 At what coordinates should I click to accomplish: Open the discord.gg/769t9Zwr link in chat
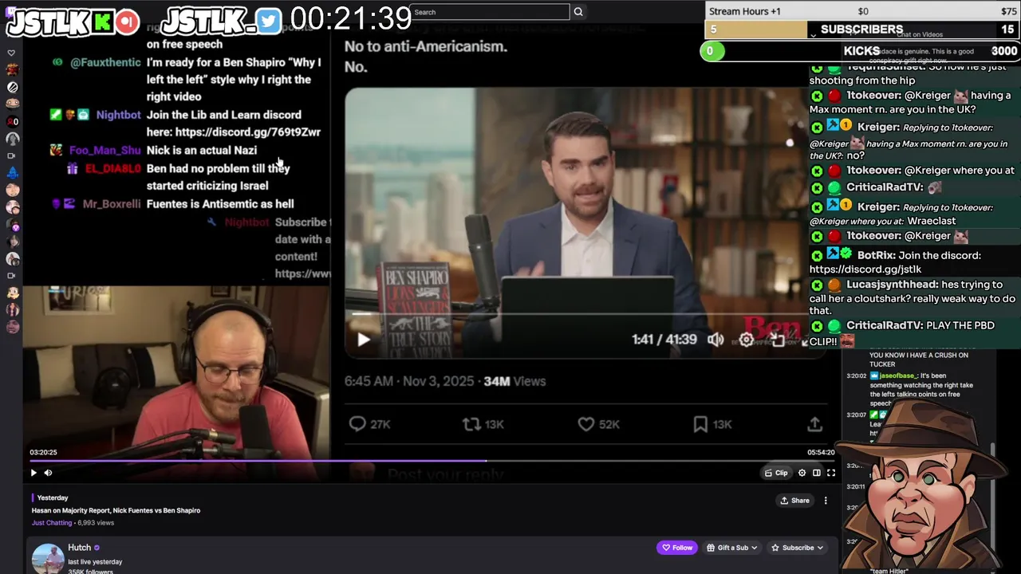pos(248,132)
